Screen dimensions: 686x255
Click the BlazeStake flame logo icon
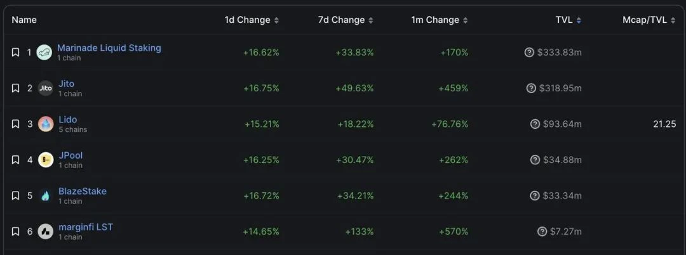(46, 196)
